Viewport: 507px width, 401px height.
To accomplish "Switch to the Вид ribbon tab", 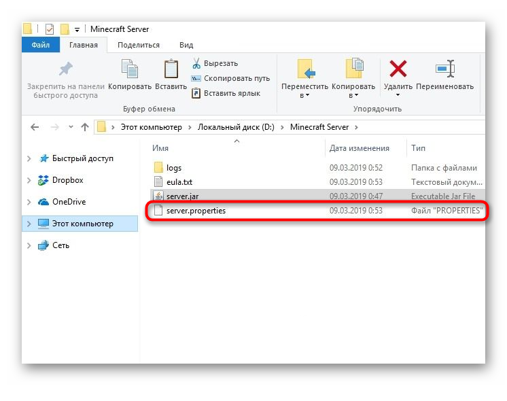I will coord(186,45).
